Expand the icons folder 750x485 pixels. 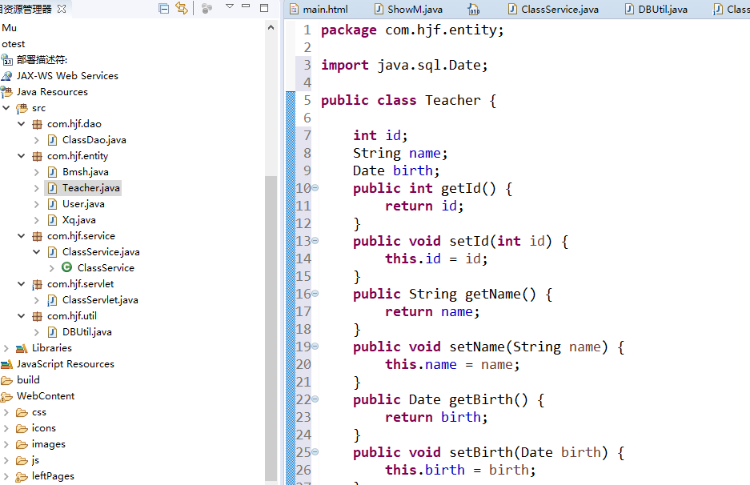(x=6, y=428)
